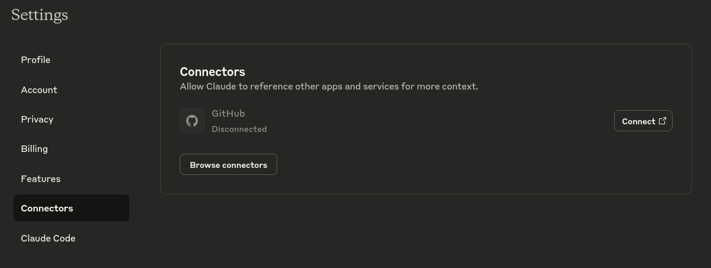The width and height of the screenshot is (711, 268).
Task: Open the Features settings page
Action: tap(41, 178)
